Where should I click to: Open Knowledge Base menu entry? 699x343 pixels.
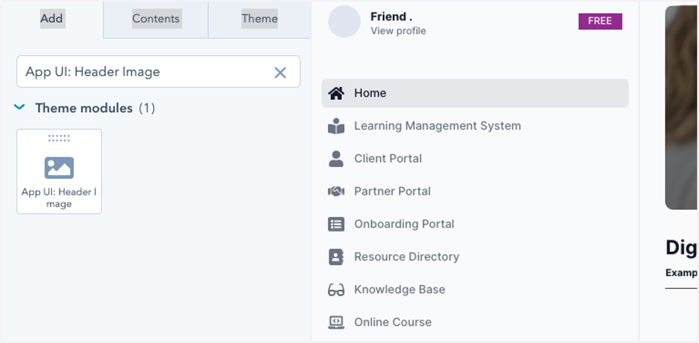[475, 290]
